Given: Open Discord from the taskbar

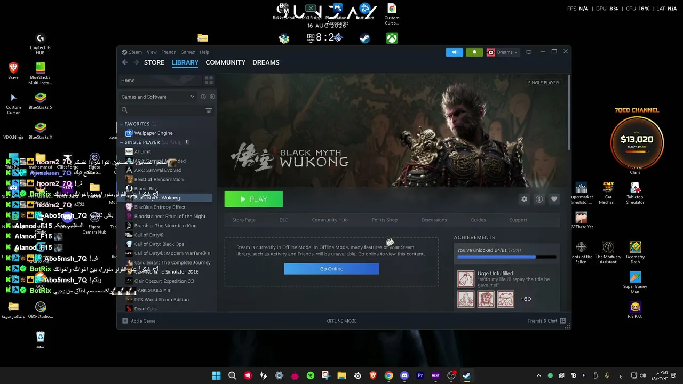Looking at the screenshot, I should (x=404, y=375).
